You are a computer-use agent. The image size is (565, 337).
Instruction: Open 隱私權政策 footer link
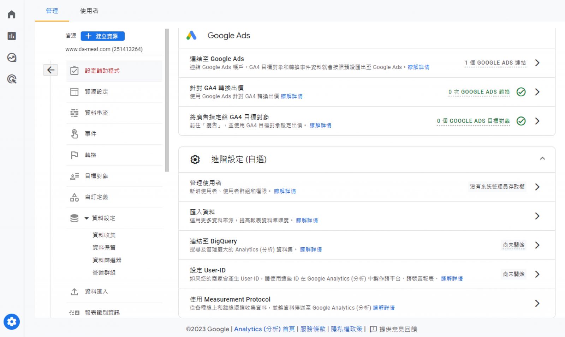click(346, 329)
